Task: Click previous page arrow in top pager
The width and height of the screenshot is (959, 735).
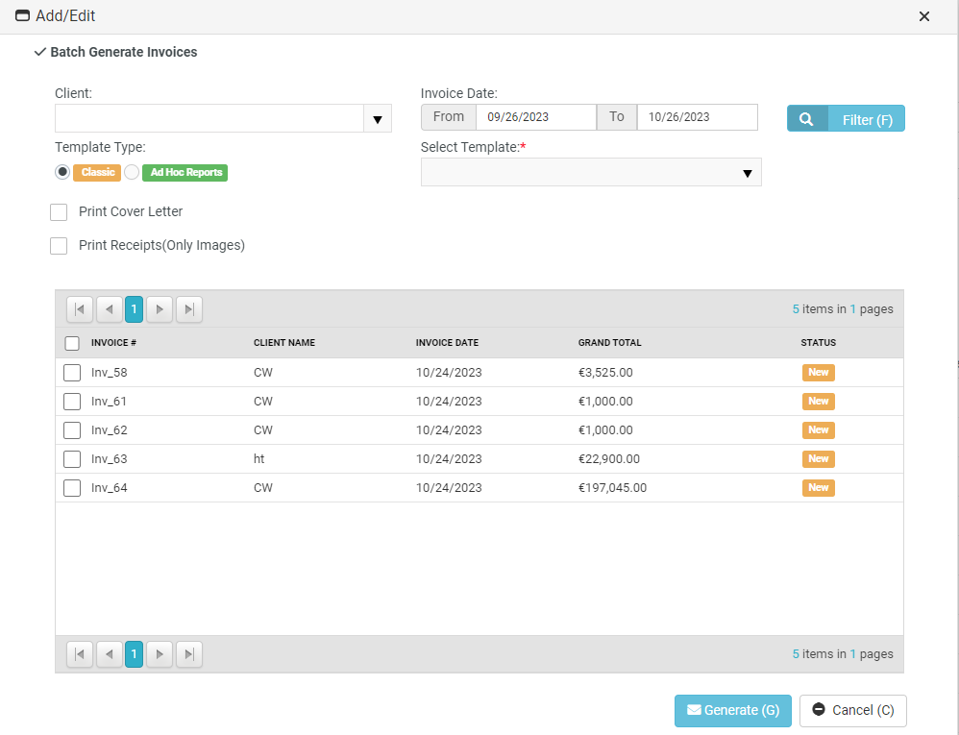Action: (109, 309)
